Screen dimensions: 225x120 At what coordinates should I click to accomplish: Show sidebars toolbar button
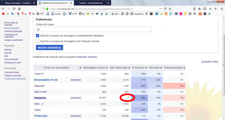(205, 9)
